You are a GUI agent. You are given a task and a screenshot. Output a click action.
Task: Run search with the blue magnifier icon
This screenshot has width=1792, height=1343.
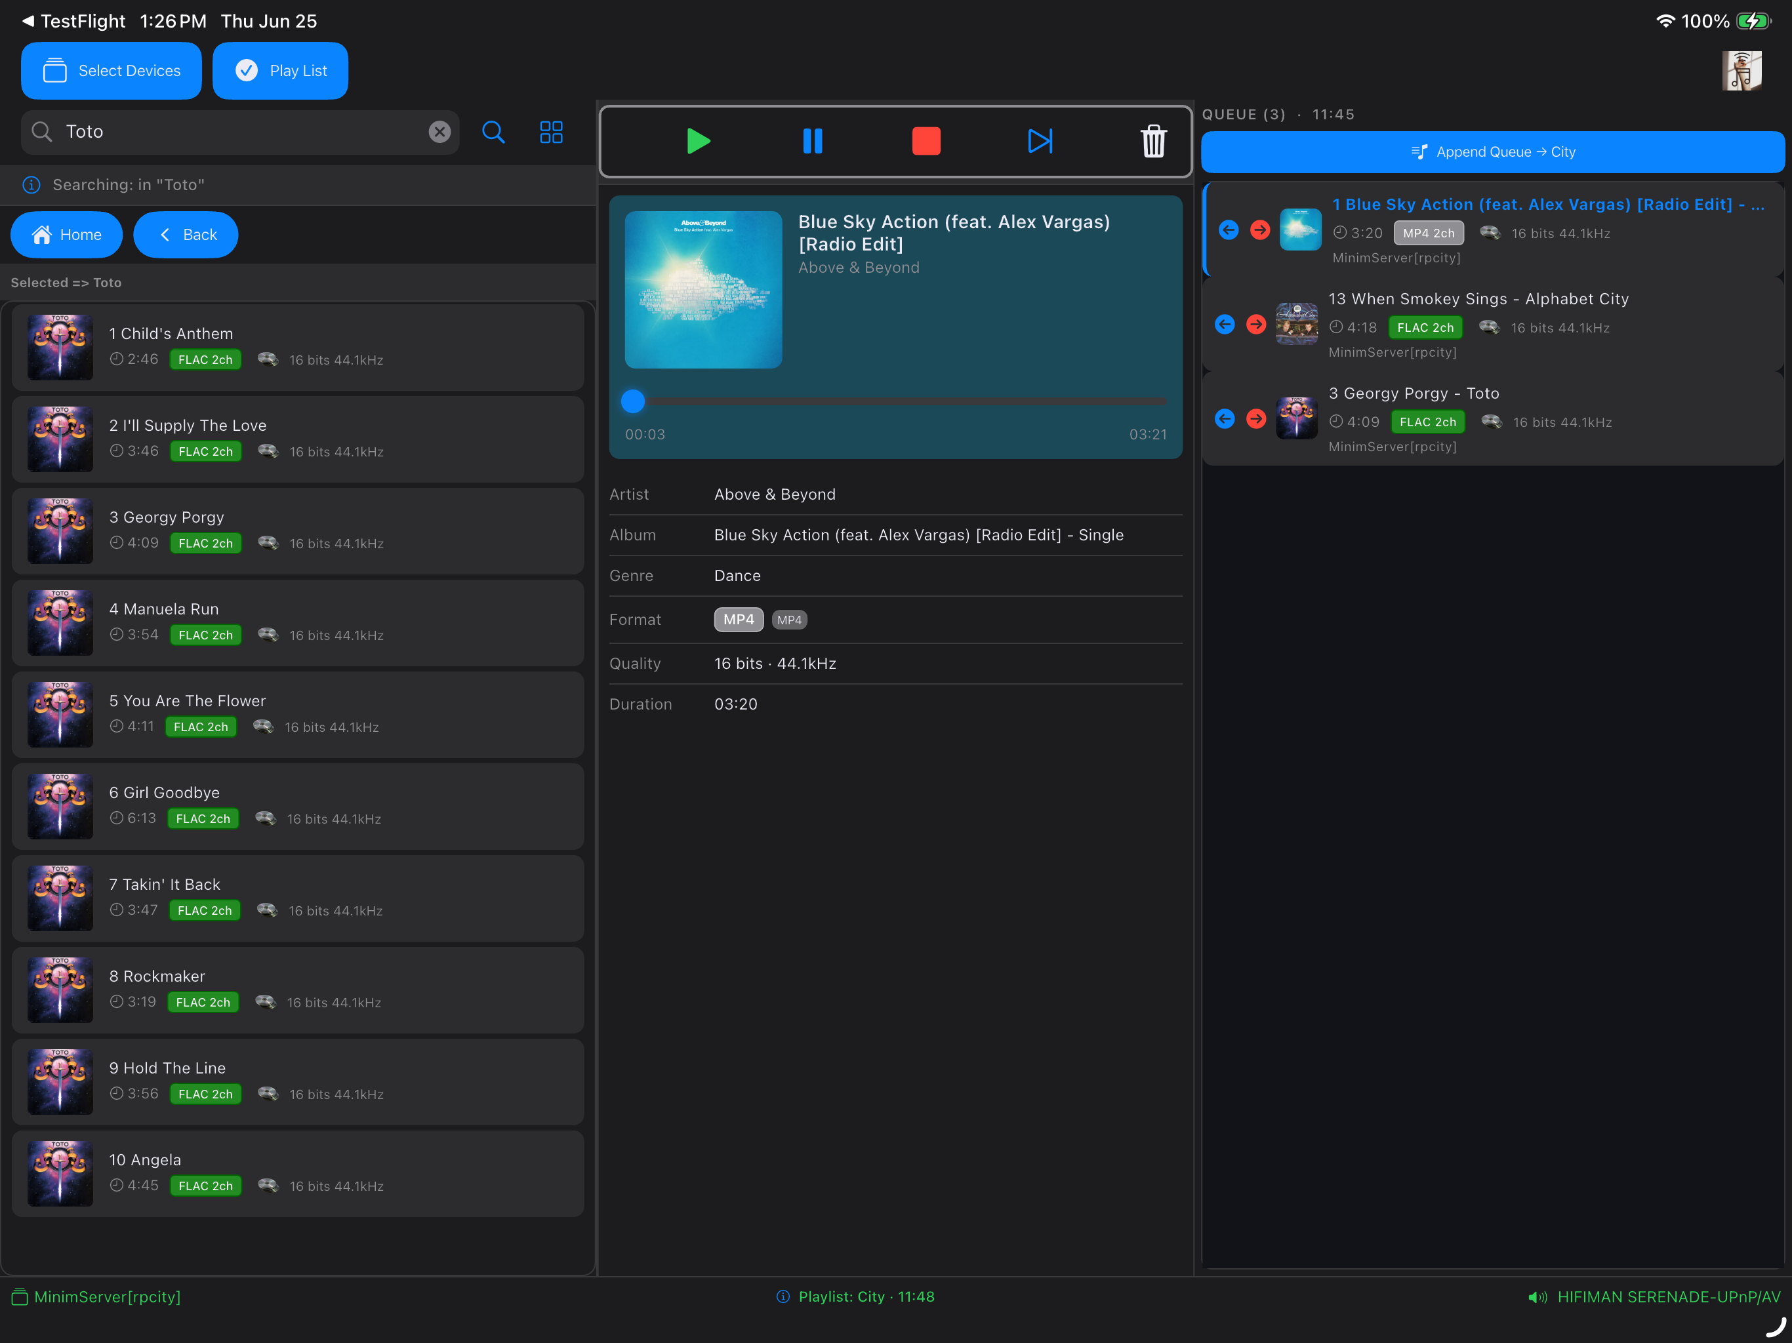pos(493,131)
